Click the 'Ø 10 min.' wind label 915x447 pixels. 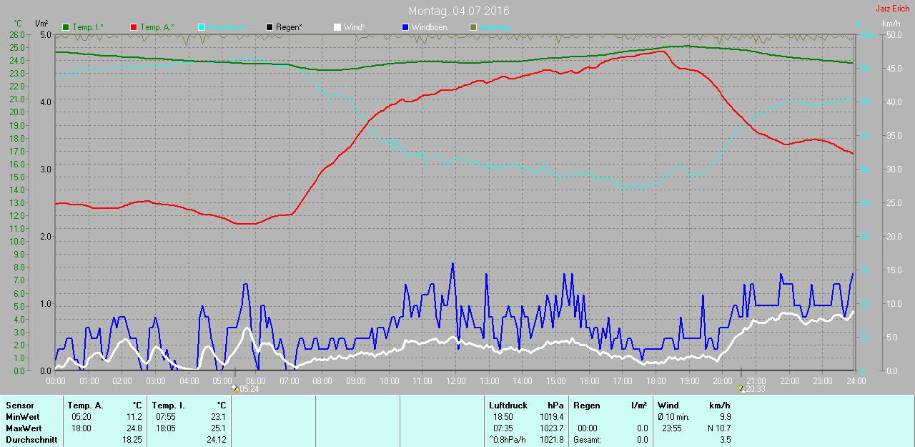pyautogui.click(x=673, y=417)
